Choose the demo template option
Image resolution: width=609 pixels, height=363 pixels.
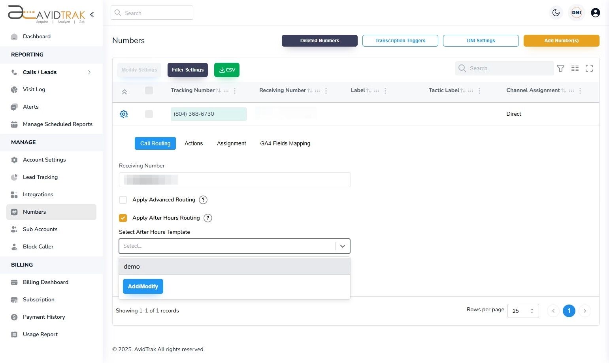coord(234,267)
